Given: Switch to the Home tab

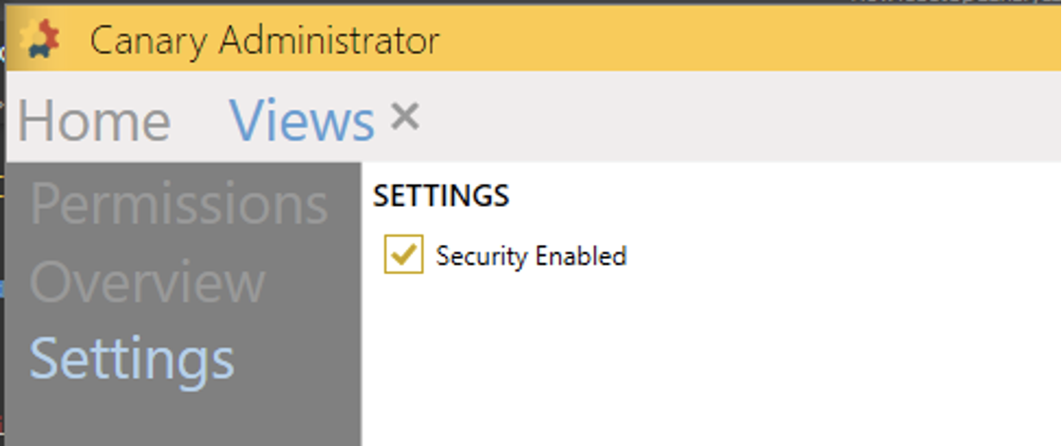Looking at the screenshot, I should [x=94, y=121].
